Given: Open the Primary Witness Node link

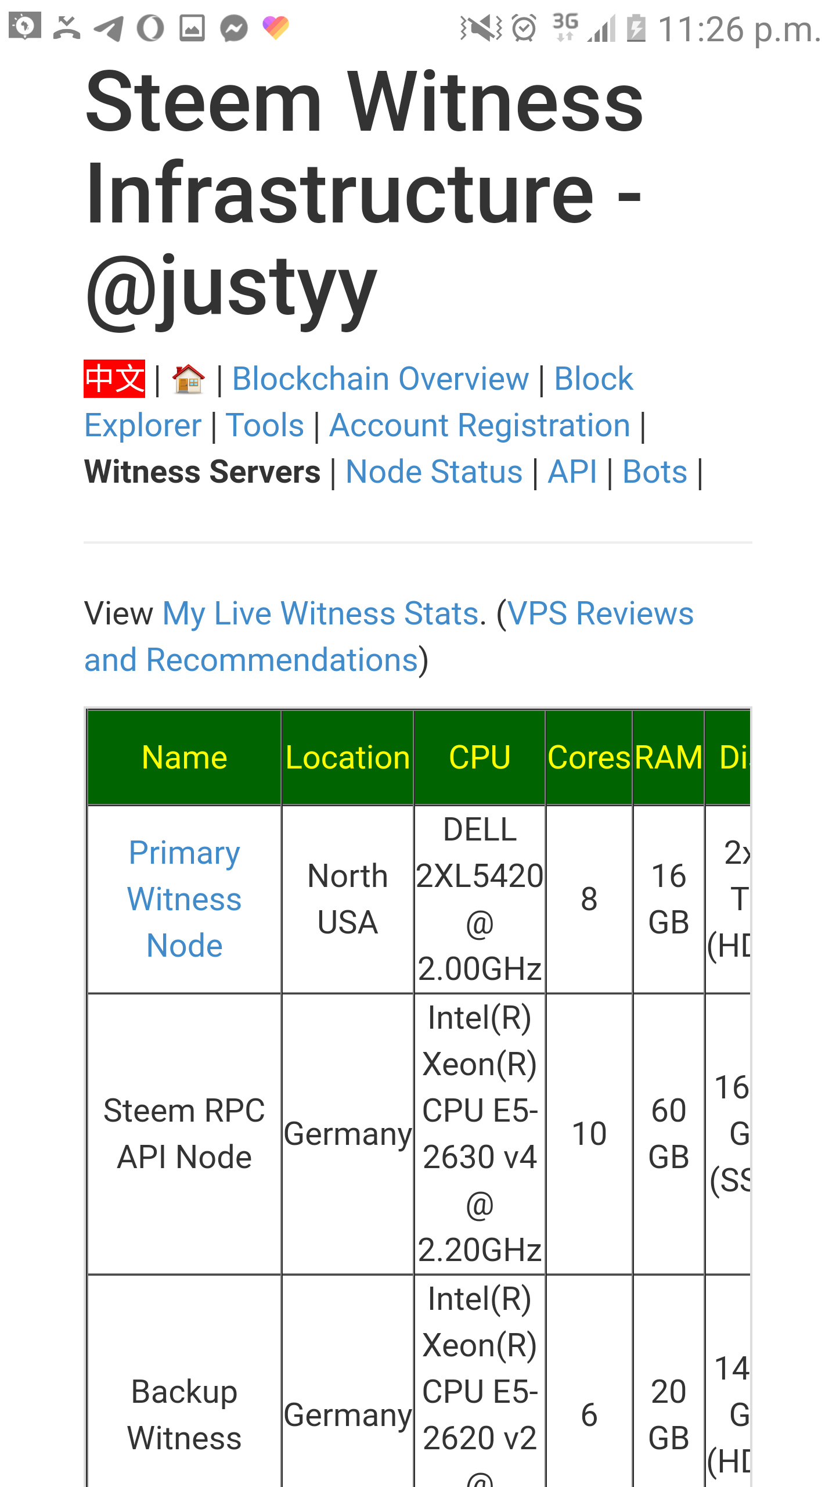Looking at the screenshot, I should tap(185, 899).
